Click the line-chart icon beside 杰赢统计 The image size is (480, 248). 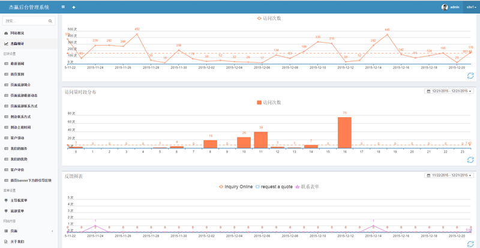pyautogui.click(x=6, y=44)
